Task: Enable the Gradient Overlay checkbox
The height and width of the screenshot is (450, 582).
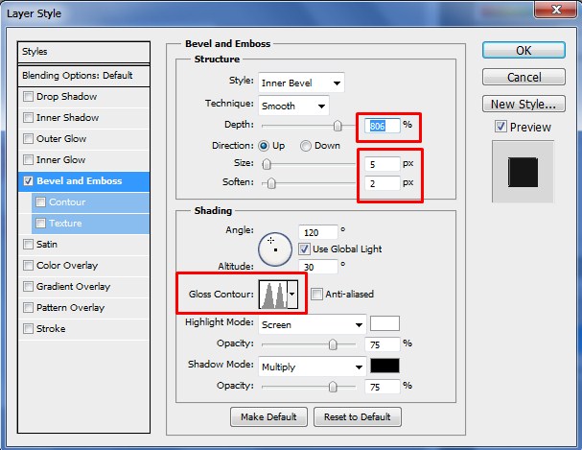Action: pos(28,287)
